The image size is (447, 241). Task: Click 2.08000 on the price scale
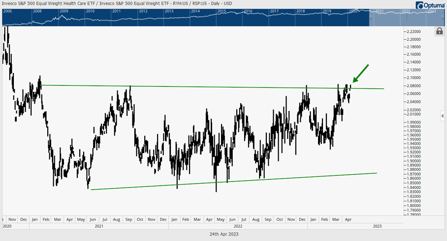click(x=414, y=85)
